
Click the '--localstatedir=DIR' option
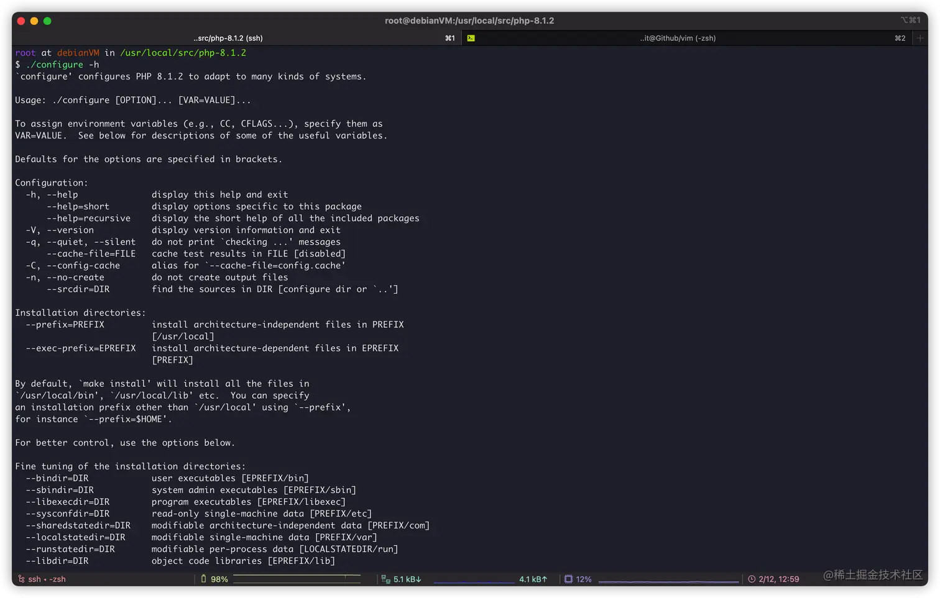click(x=75, y=537)
